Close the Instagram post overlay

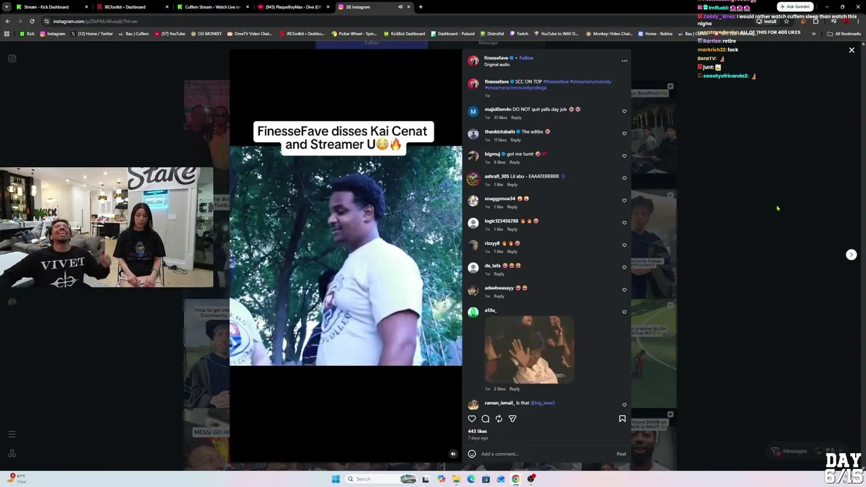click(x=852, y=50)
